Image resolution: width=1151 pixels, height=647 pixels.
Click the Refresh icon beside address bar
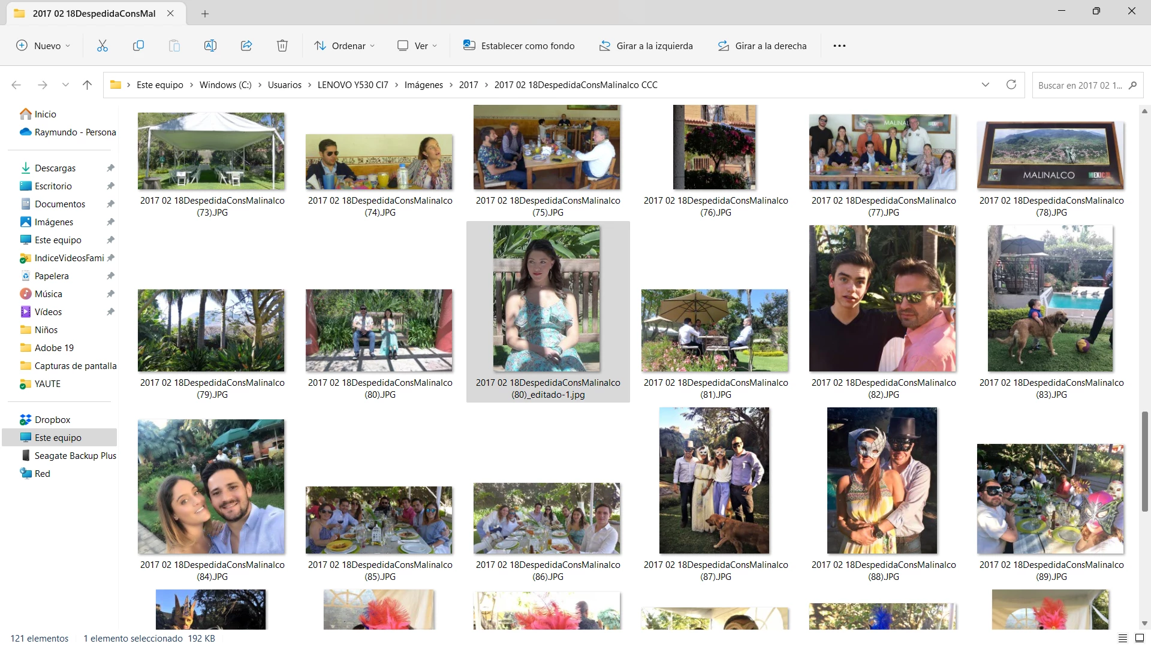(1011, 85)
